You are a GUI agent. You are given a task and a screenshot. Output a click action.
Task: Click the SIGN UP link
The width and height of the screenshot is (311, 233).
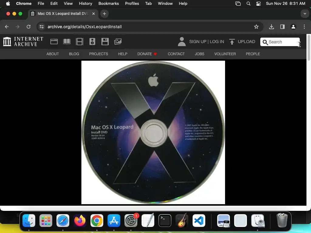tap(198, 42)
